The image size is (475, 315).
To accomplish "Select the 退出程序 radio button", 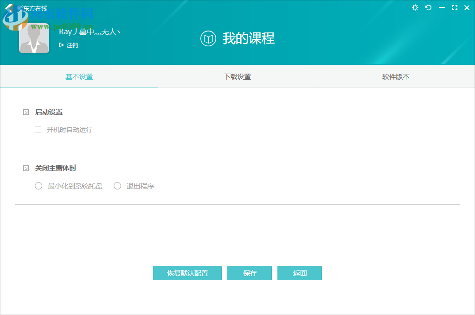I will tap(117, 186).
